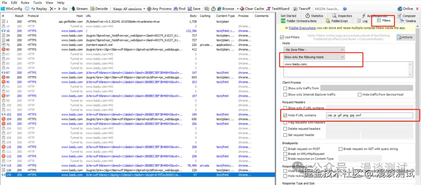The image size is (421, 185).
Task: Open the Tools menu
Action: pyautogui.click(x=37, y=3)
